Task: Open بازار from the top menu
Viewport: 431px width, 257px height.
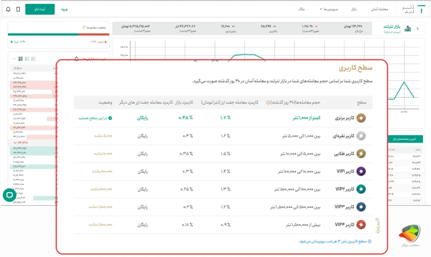Action: (x=354, y=9)
